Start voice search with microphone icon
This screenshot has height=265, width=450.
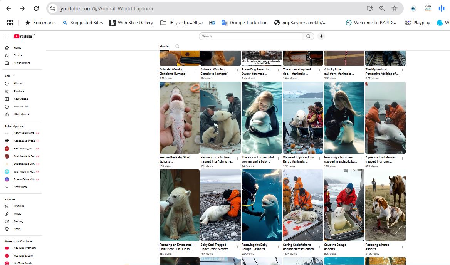coord(321,36)
